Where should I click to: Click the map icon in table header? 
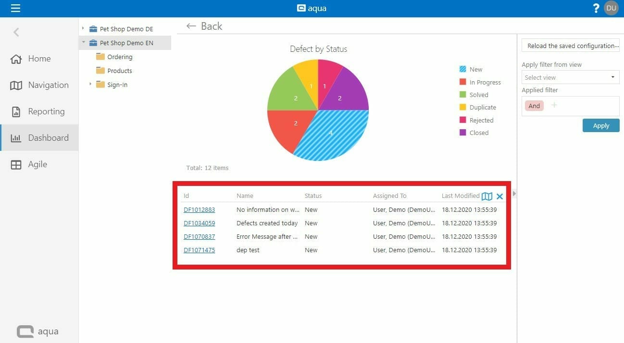[x=487, y=196]
